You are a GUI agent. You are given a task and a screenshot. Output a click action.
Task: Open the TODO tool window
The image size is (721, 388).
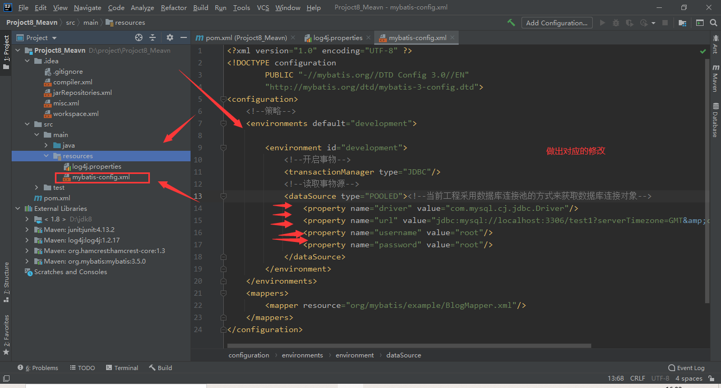(x=82, y=368)
